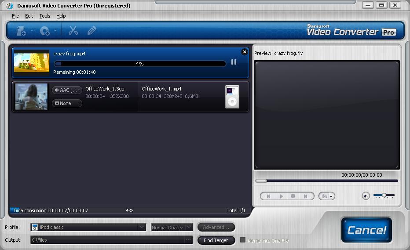Click the Preview: crazy frog.flv label
The image size is (410, 250).
point(278,53)
